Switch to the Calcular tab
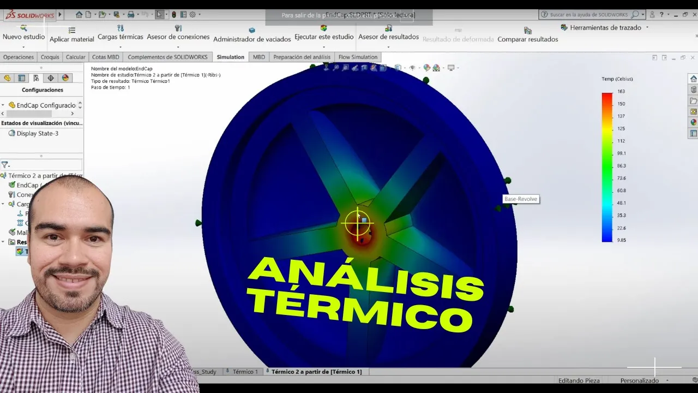The width and height of the screenshot is (698, 393). 76,57
